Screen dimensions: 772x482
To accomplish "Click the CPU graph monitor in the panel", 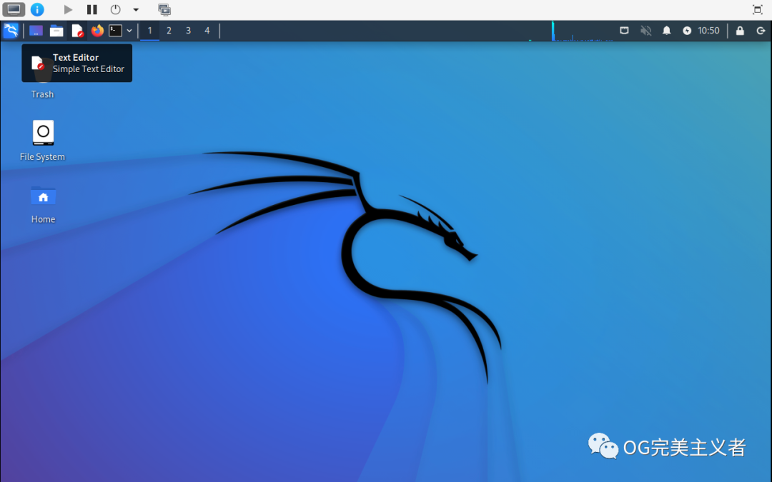I will click(x=582, y=31).
